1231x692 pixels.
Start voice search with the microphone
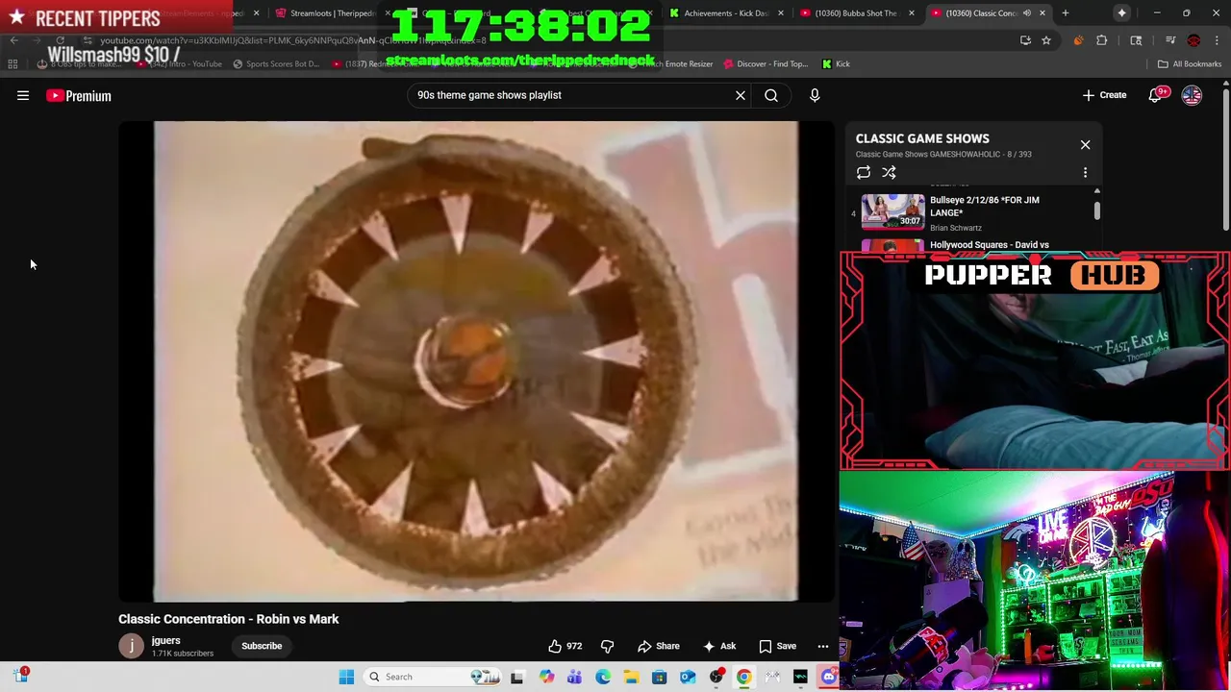(815, 95)
